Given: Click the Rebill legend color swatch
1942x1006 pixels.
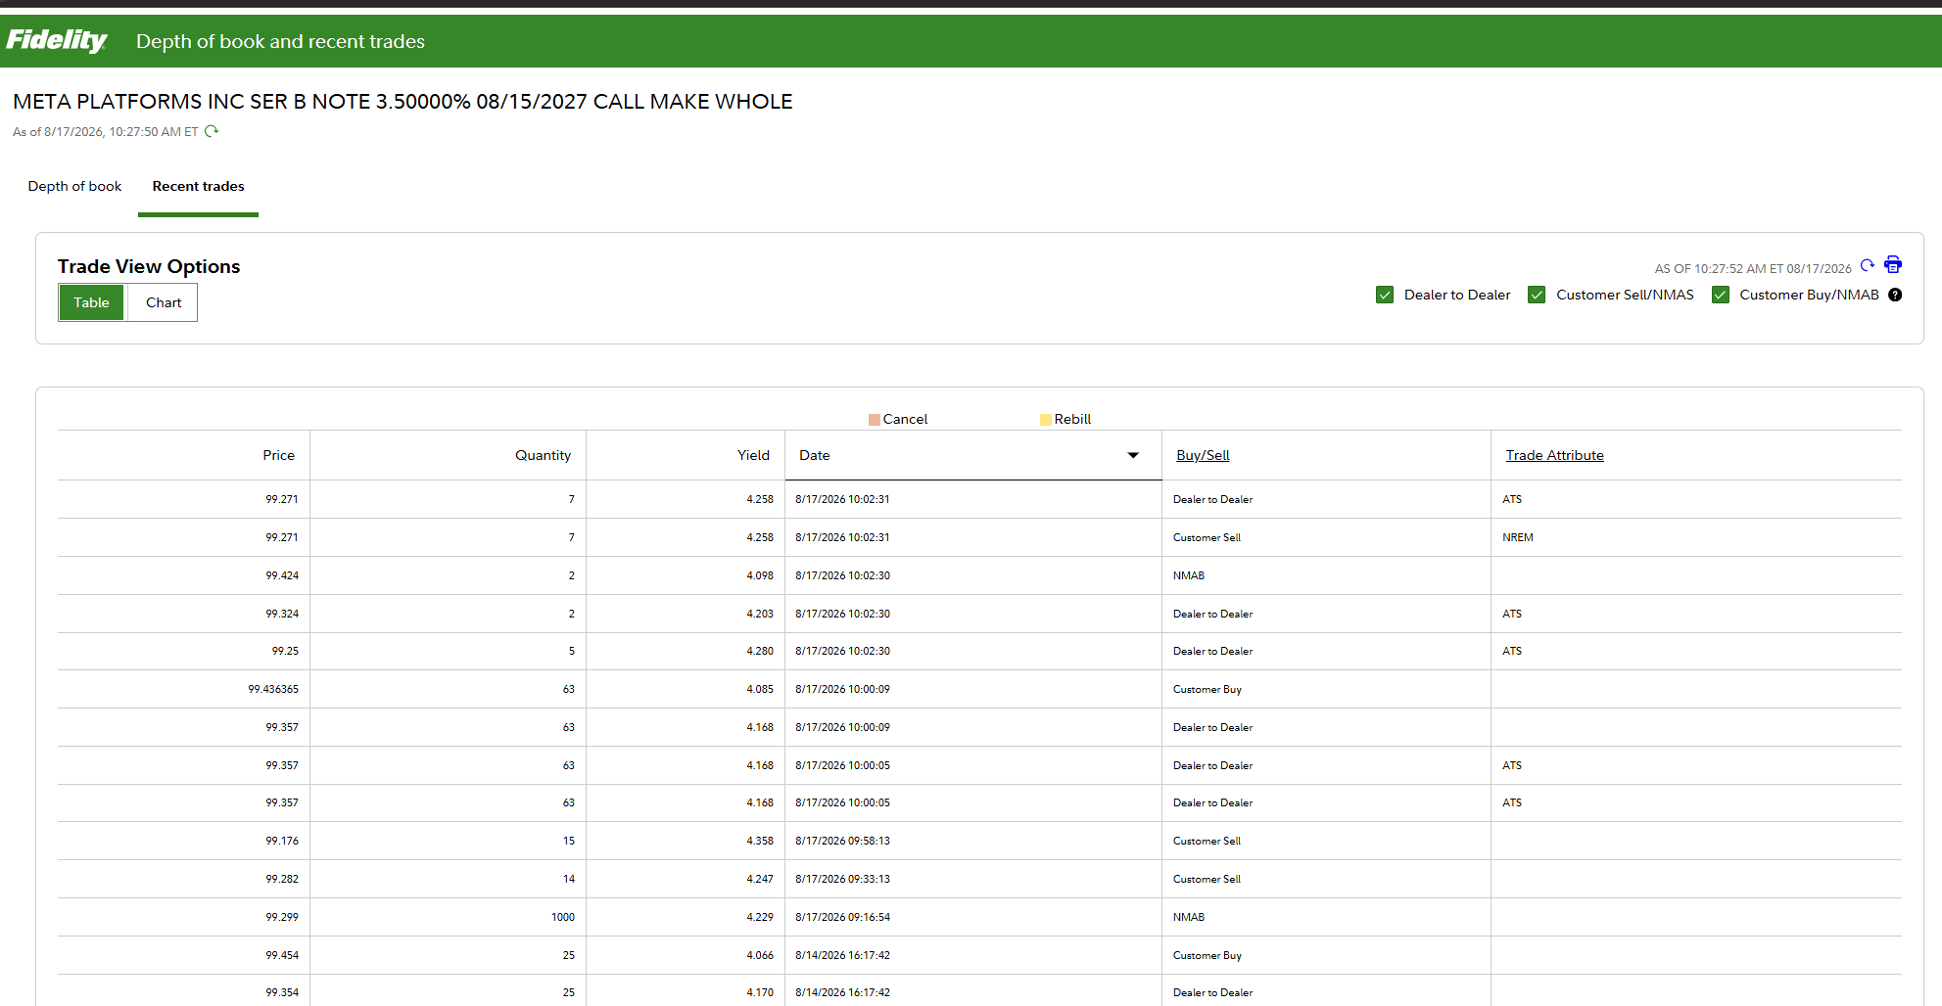Looking at the screenshot, I should pos(1046,420).
